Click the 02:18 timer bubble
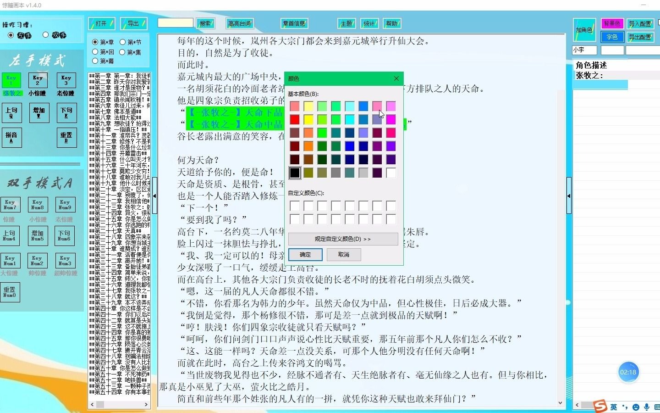Screen dimensions: 660x413 click(628, 372)
